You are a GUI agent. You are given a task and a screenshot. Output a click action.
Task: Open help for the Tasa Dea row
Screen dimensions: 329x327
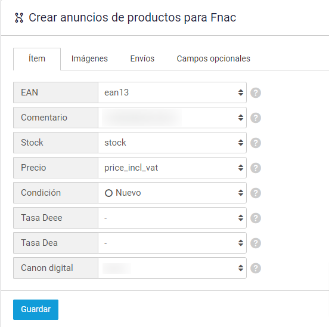(256, 243)
